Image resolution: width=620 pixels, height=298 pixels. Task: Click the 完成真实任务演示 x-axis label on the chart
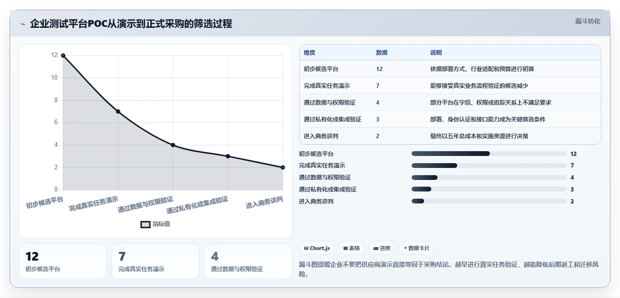coord(94,203)
